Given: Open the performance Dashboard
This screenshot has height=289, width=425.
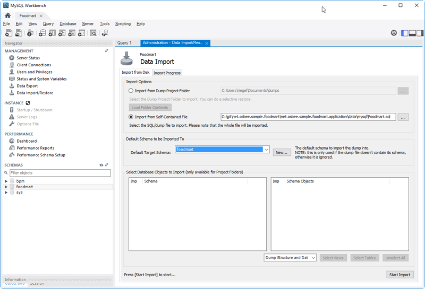Looking at the screenshot, I should (x=27, y=141).
